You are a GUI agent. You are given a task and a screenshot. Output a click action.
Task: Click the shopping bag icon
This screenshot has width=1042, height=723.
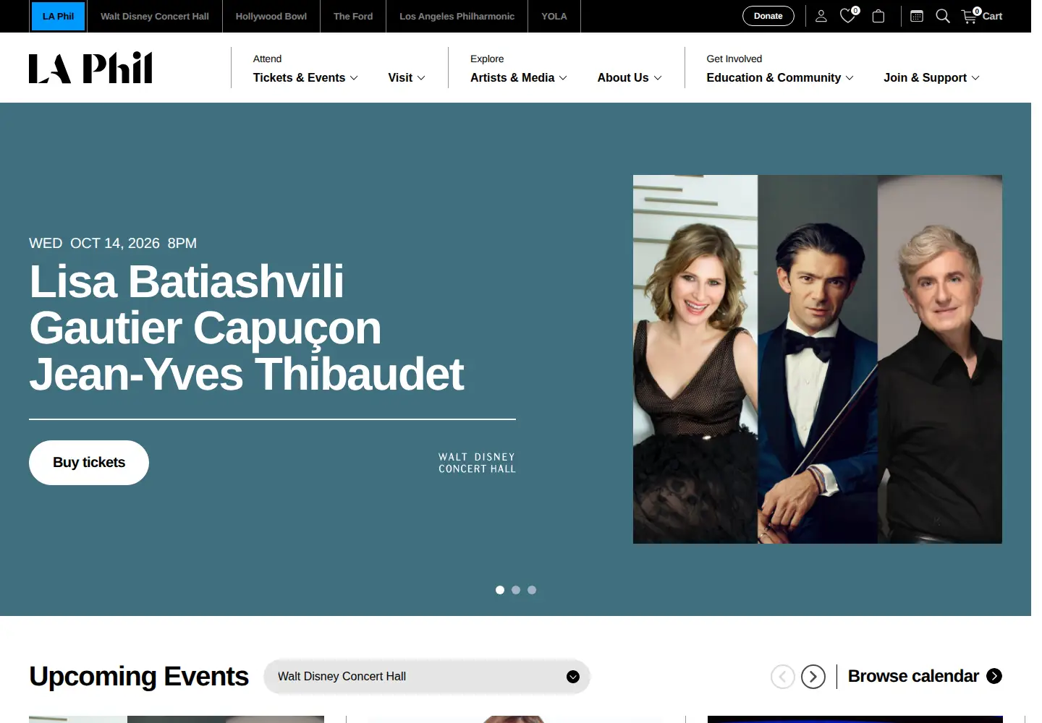[x=878, y=16]
